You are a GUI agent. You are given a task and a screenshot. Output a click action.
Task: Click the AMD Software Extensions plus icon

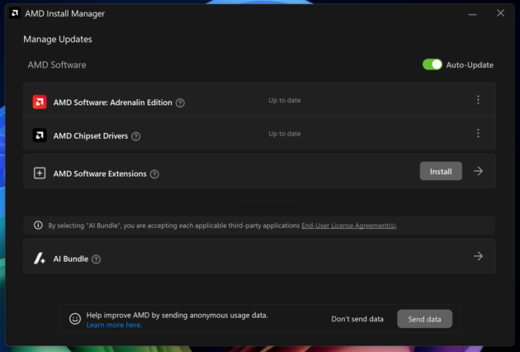[40, 174]
